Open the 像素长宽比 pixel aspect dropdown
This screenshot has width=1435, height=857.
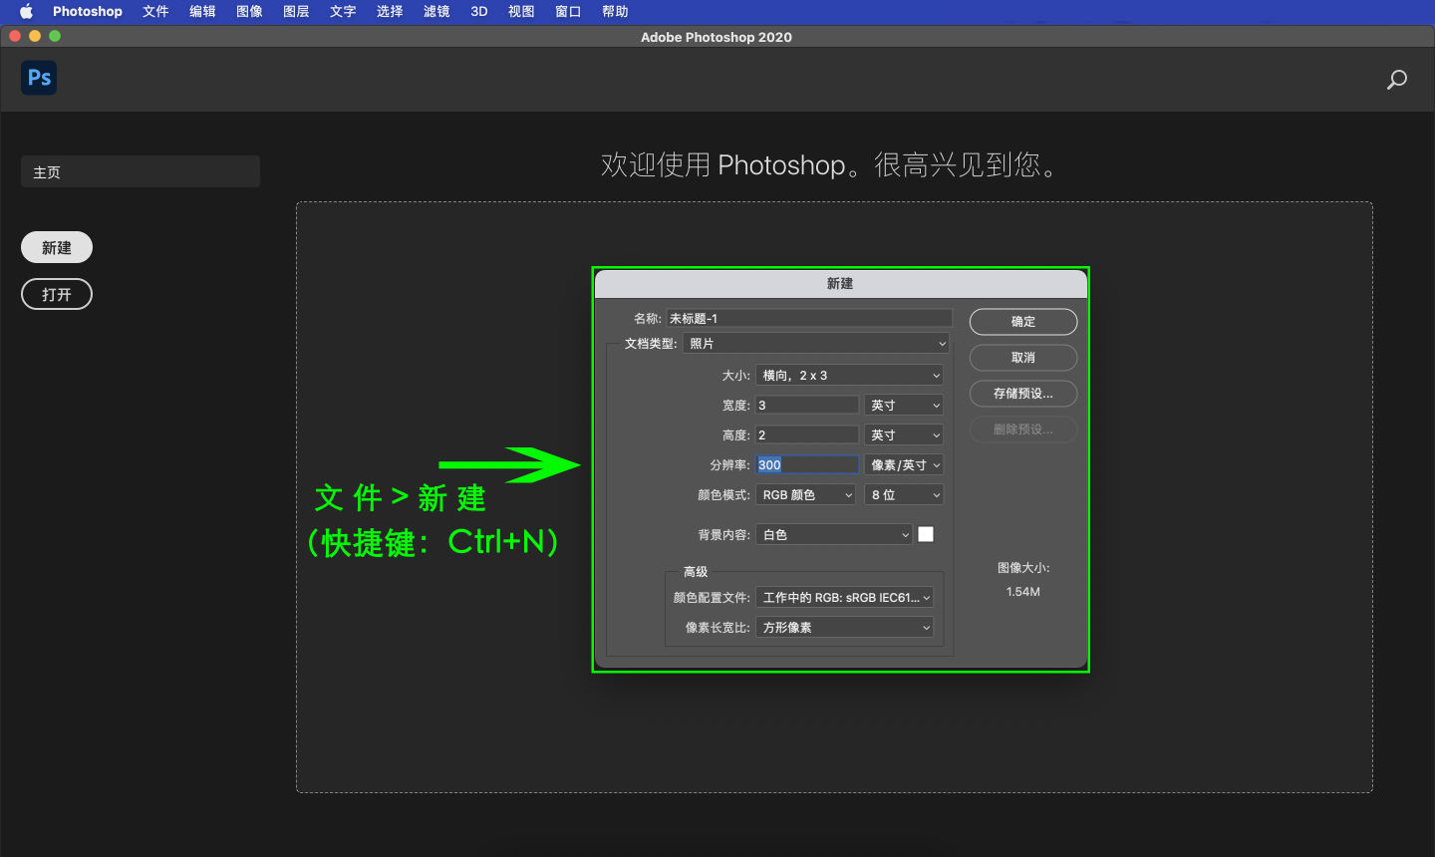(x=844, y=627)
